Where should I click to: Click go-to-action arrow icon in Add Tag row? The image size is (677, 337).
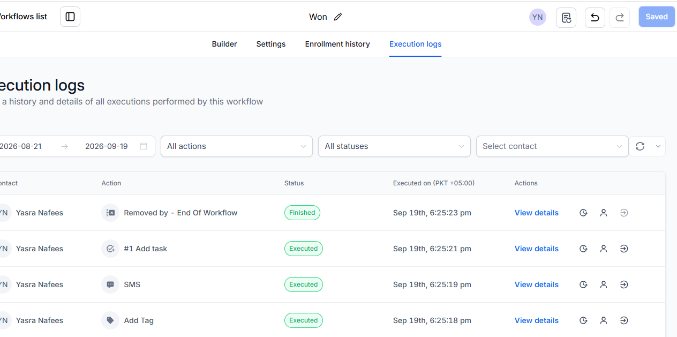coord(624,320)
